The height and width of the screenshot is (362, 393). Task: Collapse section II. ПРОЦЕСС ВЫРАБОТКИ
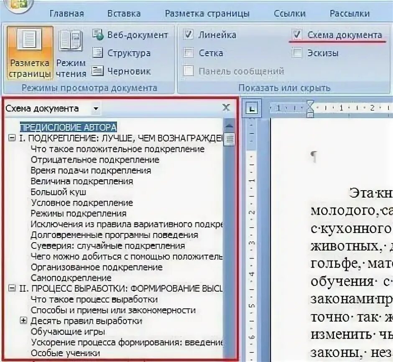12,288
